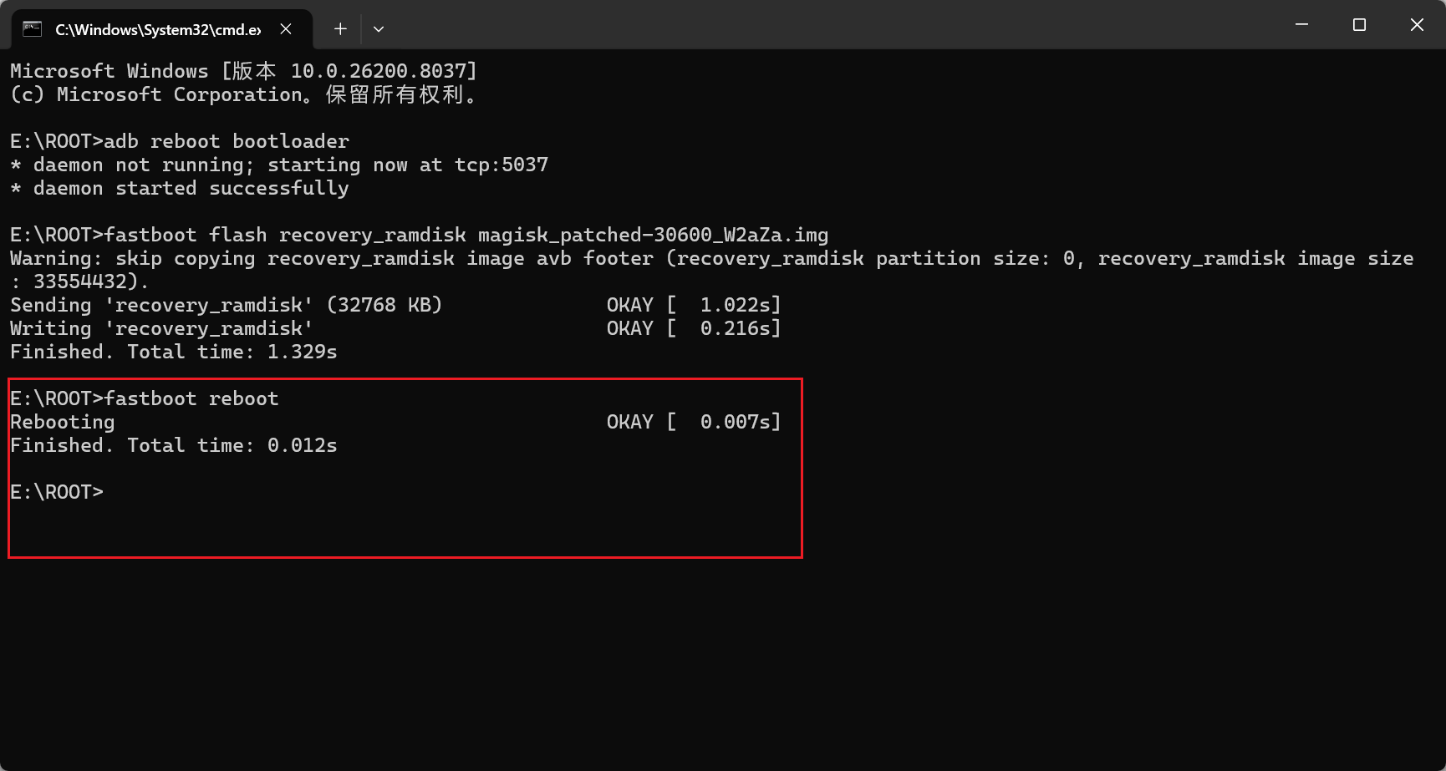Close the cmd.exe tab
The width and height of the screenshot is (1446, 771).
click(x=286, y=29)
